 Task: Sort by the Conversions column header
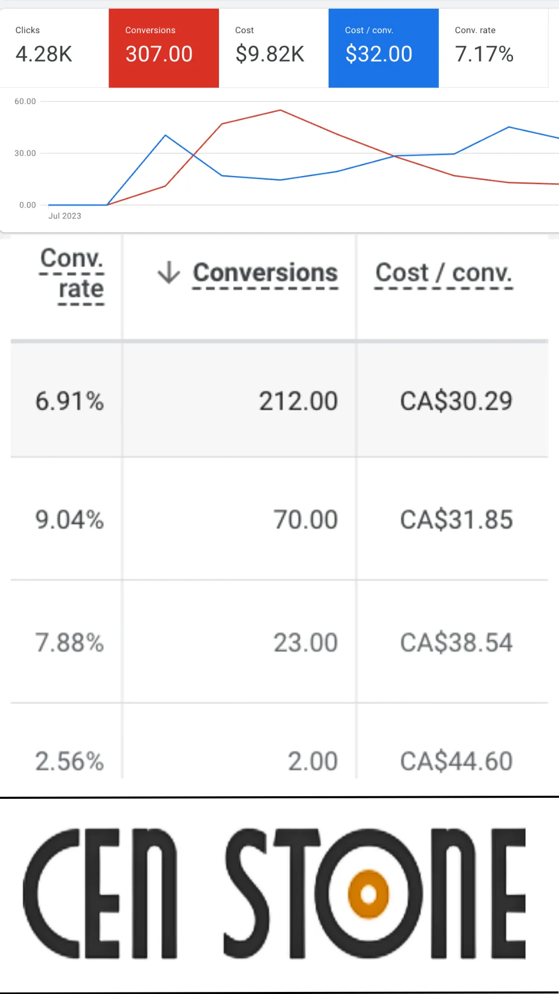point(265,273)
